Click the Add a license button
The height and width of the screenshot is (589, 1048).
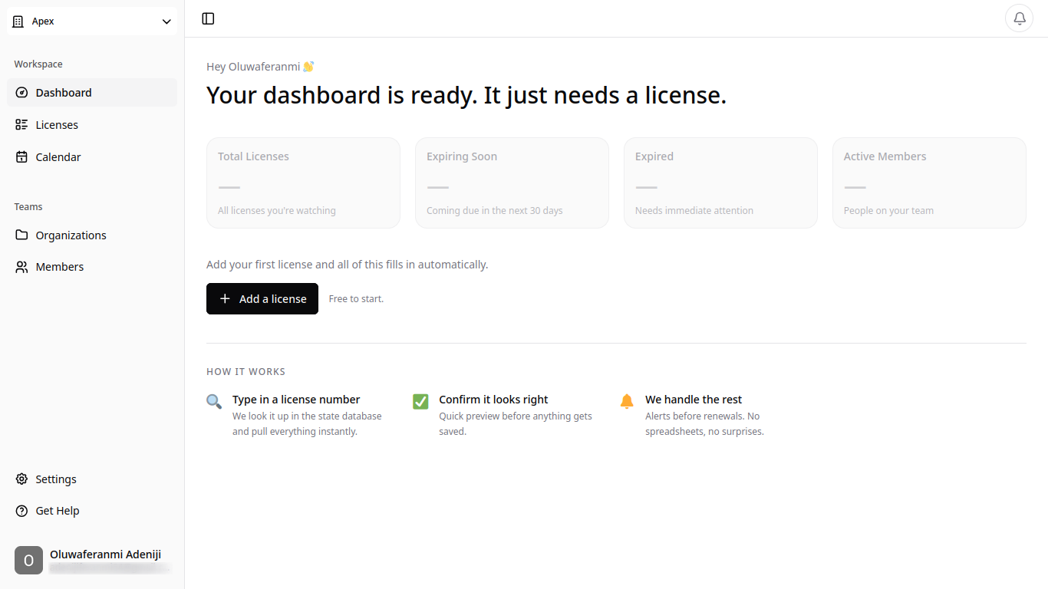tap(262, 299)
